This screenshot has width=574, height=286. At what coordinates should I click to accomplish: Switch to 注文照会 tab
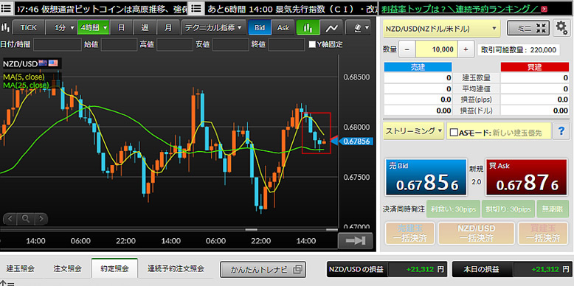click(x=67, y=269)
